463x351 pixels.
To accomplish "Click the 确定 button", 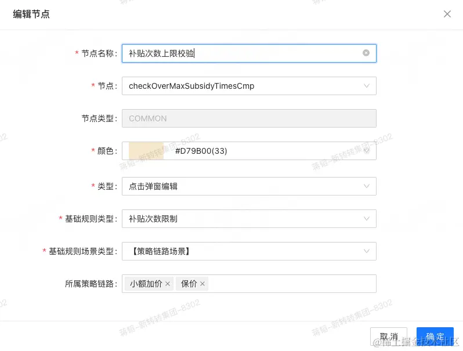I will (x=435, y=336).
